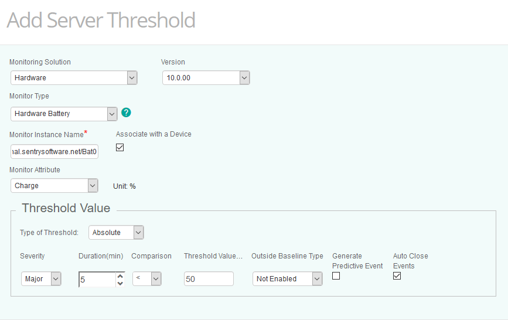This screenshot has height=320, width=508.
Task: Click the Threshold Value section title
Action: tap(66, 208)
